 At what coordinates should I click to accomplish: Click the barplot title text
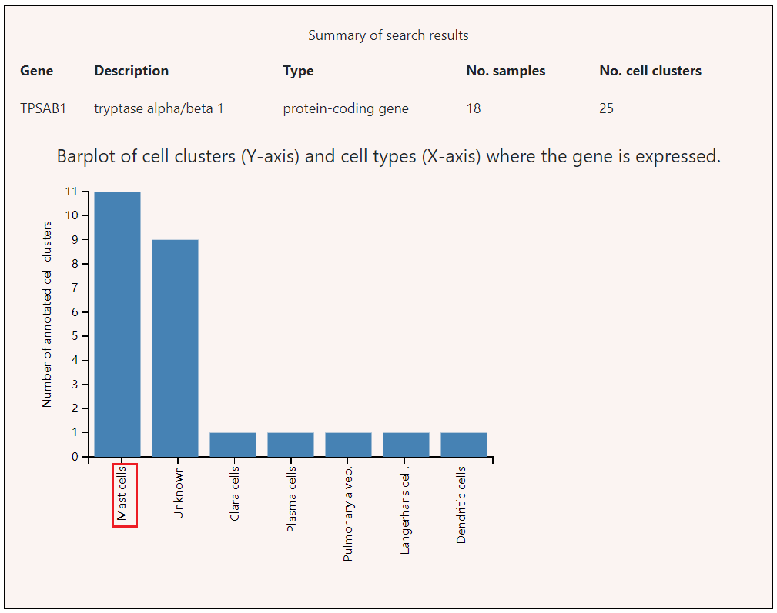[x=388, y=156]
